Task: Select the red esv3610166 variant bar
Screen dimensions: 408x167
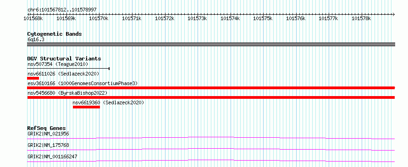Action: (211, 88)
